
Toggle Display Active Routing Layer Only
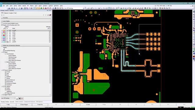pyautogui.click(x=2, y=25)
